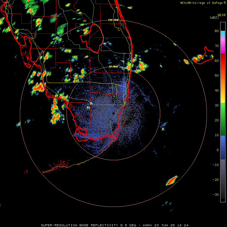
Task: Click the -10 tick label on the dBZ scale
Action: [216, 165]
